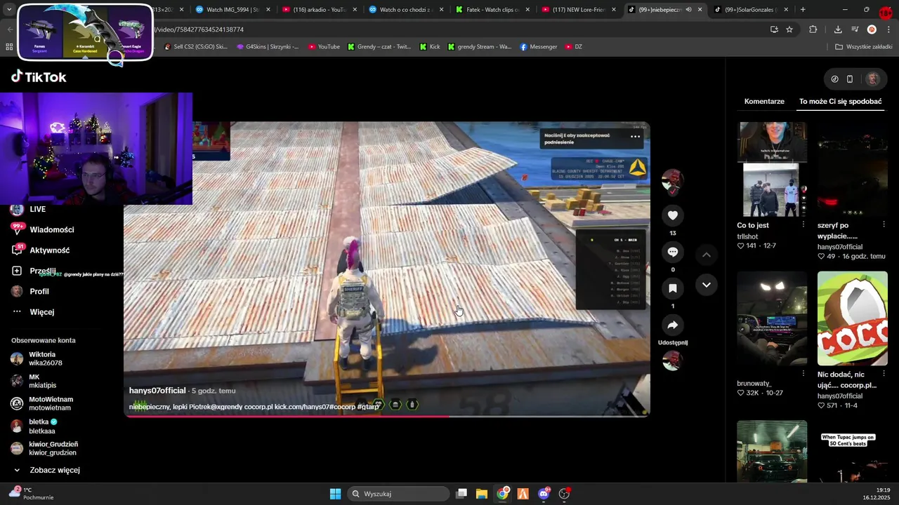The height and width of the screenshot is (505, 899).
Task: Go to the previous video with up chevron
Action: point(707,255)
